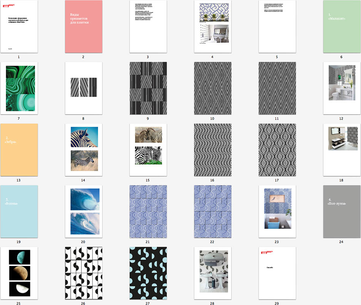361x305 pixels.
Task: Open page 25 with three moon photos
Action: tap(19, 273)
